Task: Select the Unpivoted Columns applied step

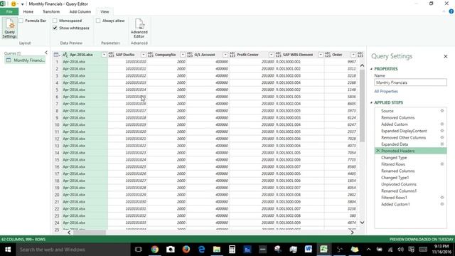Action: [x=399, y=184]
